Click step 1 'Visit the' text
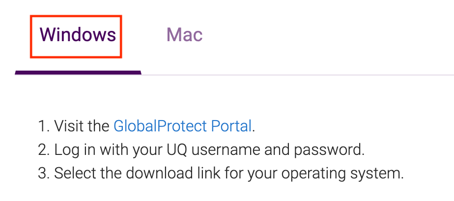 tap(82, 126)
